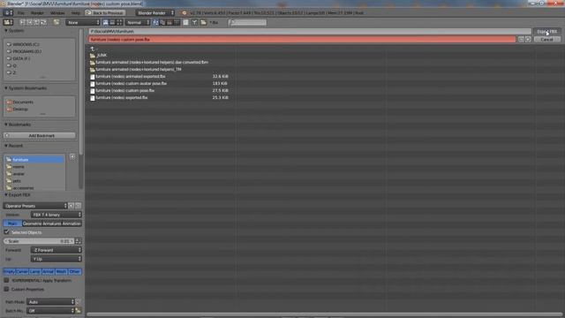Switch to Geometries tab

32,223
